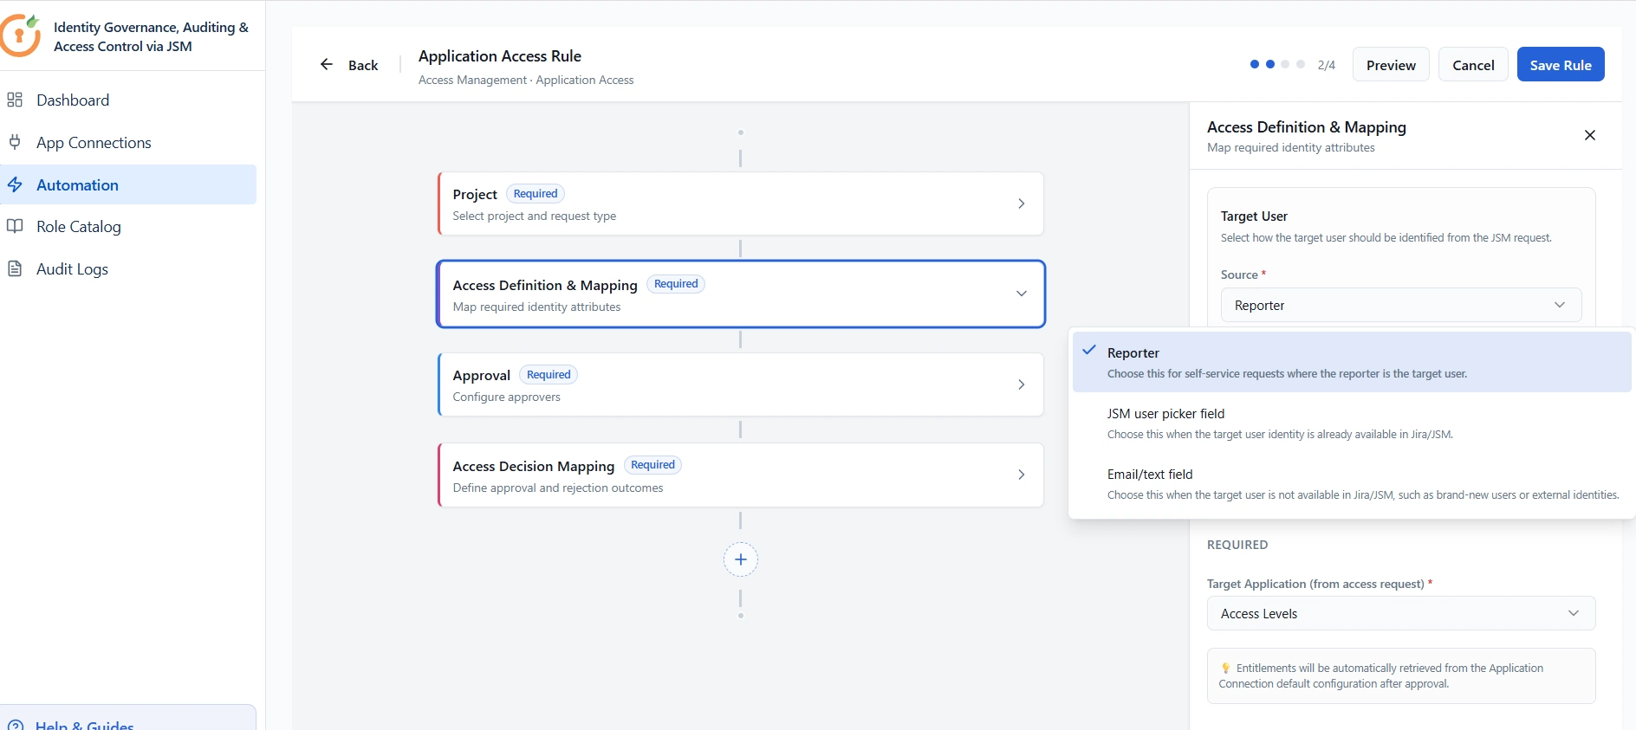
Task: Open App Connections in the sidebar
Action: point(128,142)
